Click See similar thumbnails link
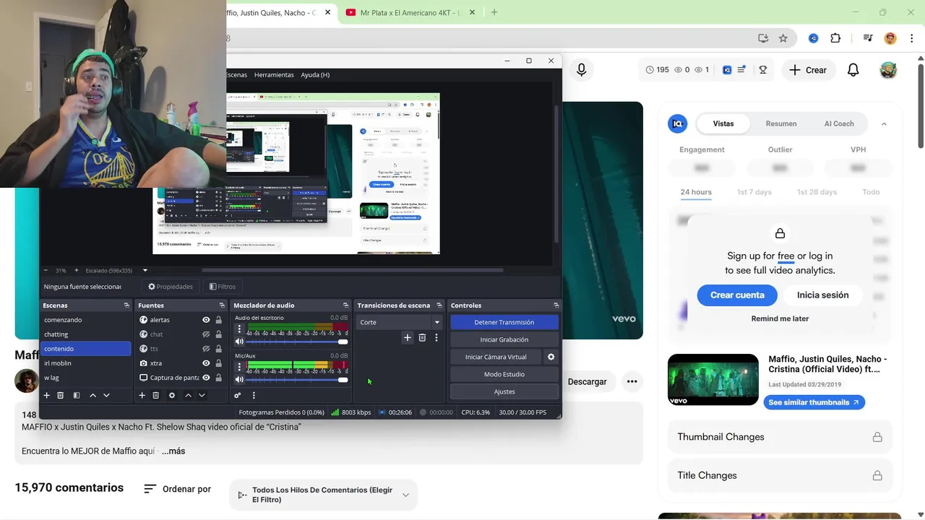 (814, 402)
